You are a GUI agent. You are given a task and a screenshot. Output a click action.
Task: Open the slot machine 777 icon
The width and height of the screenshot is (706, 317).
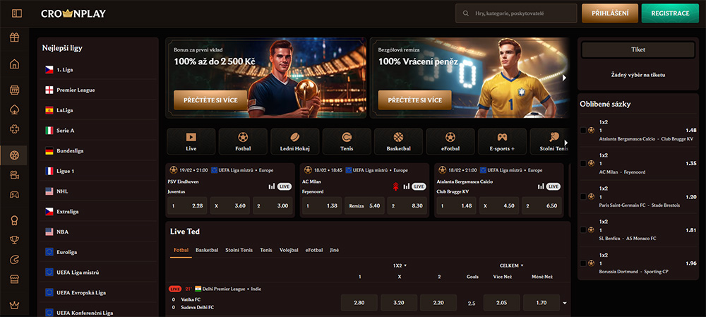(x=14, y=90)
